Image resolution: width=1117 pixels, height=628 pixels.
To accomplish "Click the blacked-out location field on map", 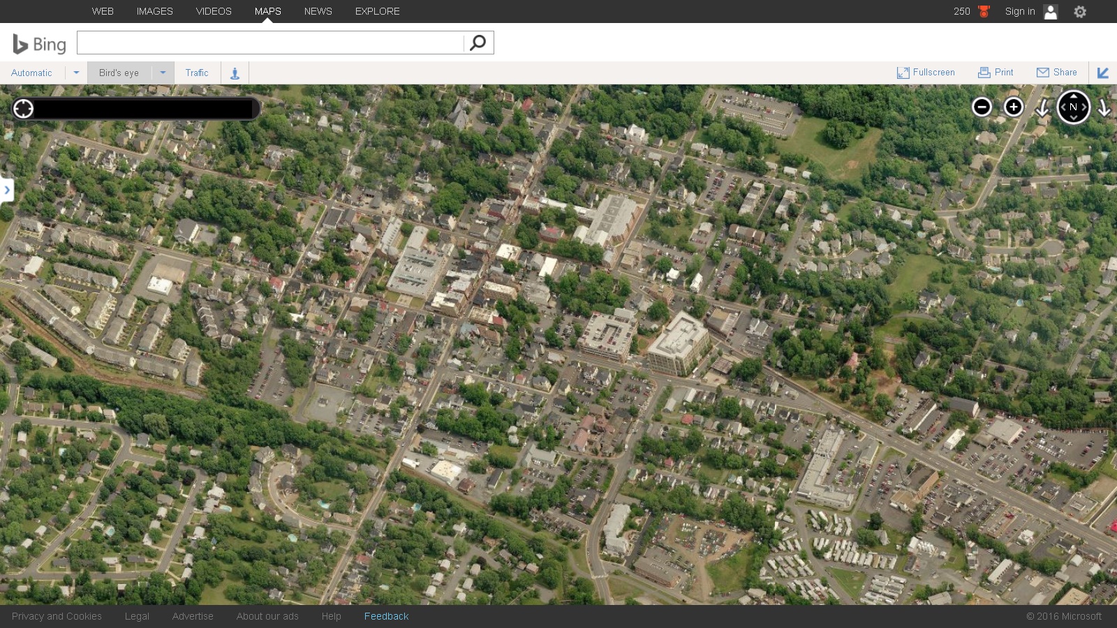I will coord(143,108).
